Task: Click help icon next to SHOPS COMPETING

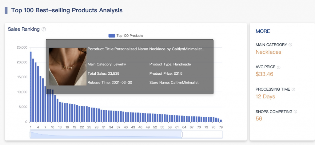Action: coord(295,112)
